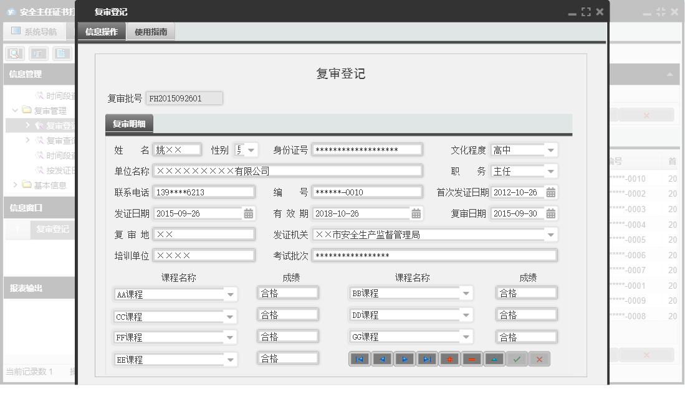This screenshot has height=420, width=685.
Task: Click the previous record arrow icon
Action: coord(382,359)
